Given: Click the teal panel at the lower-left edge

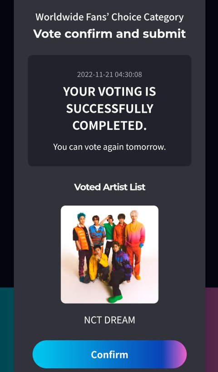Looking at the screenshot, I should 7,330.
